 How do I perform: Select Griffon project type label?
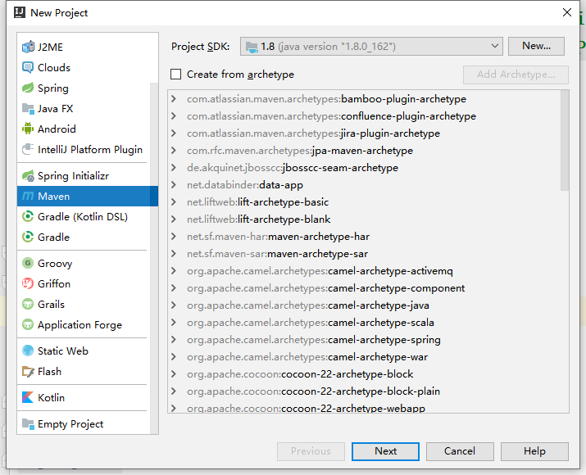(54, 284)
